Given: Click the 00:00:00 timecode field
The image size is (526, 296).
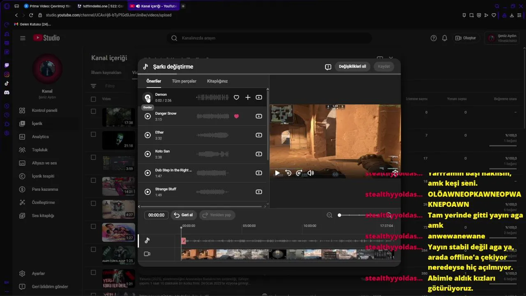Looking at the screenshot, I should [x=156, y=215].
